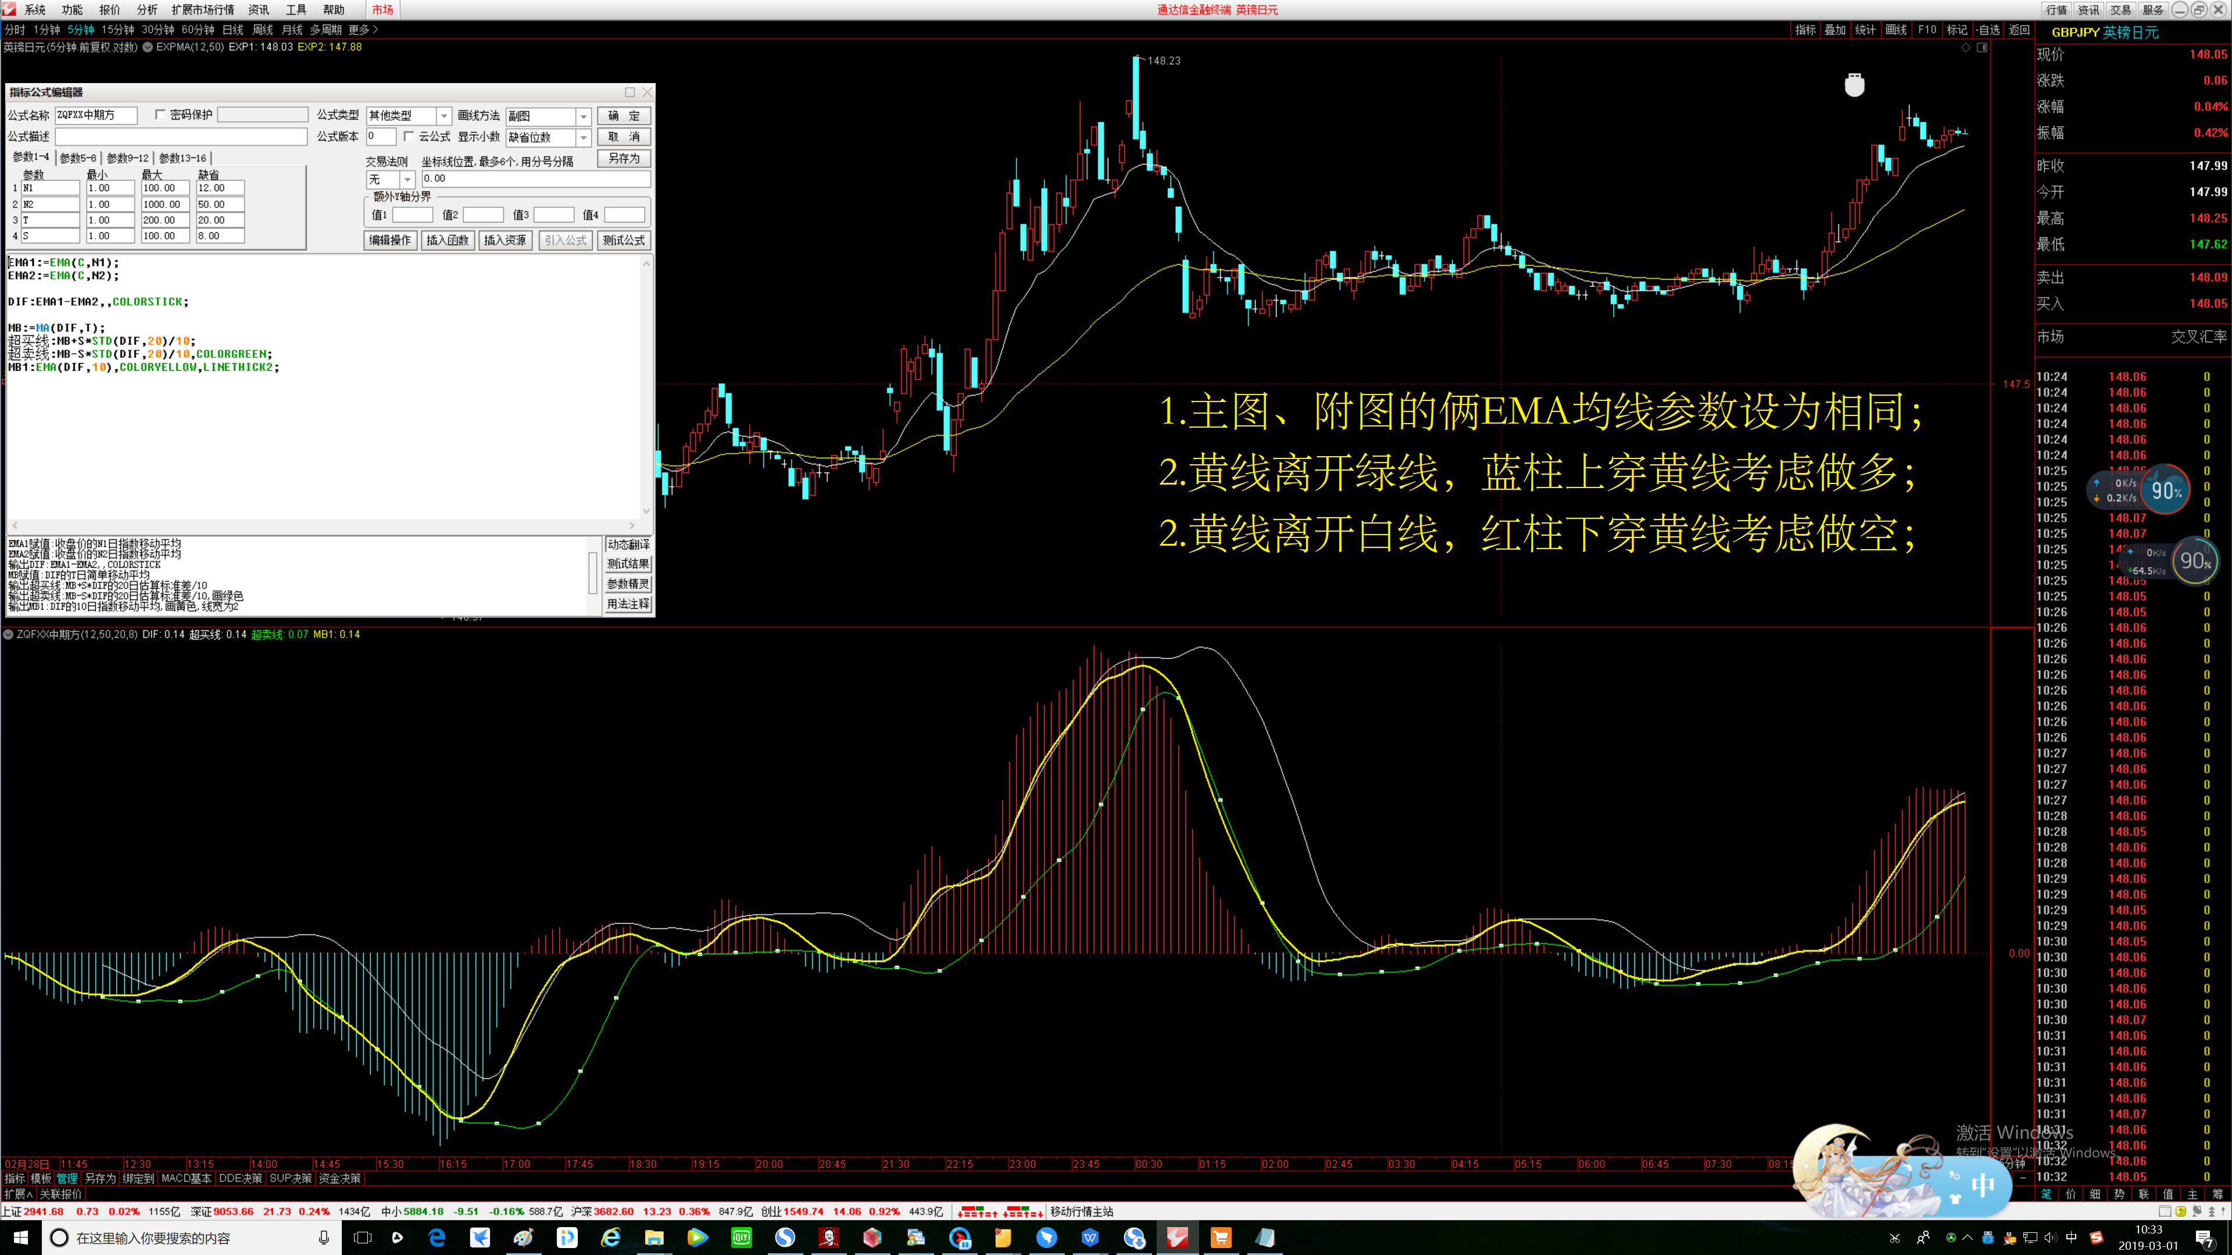This screenshot has width=2232, height=1255.
Task: Open the 画线方法 drawing method dropdown
Action: coord(583,116)
